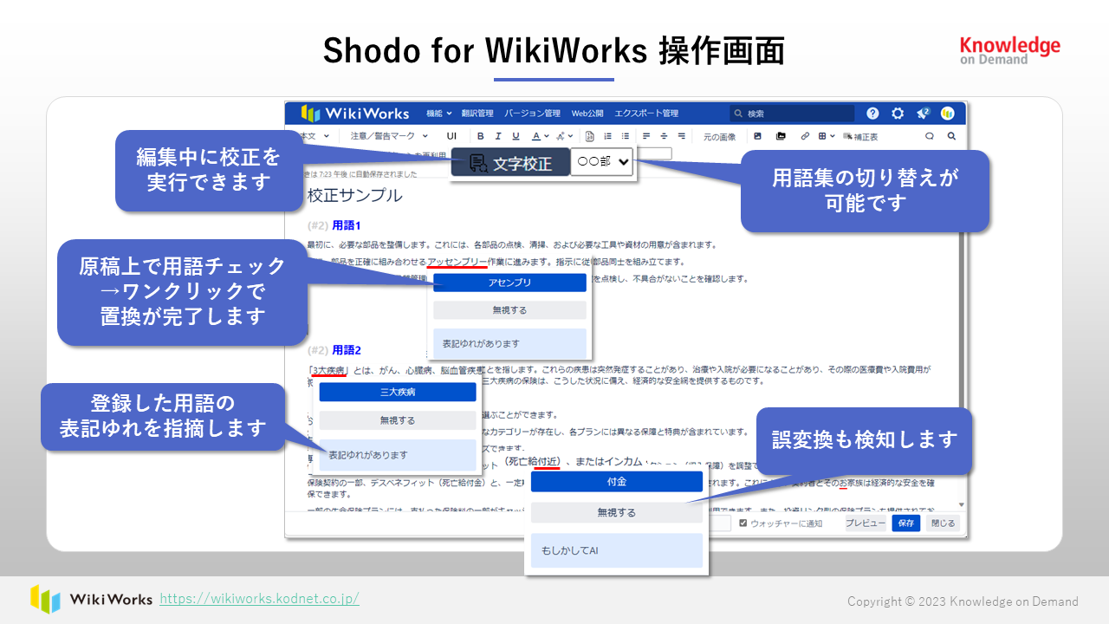The height and width of the screenshot is (624, 1109).
Task: Open the バージョン管理 menu
Action: pos(532,114)
